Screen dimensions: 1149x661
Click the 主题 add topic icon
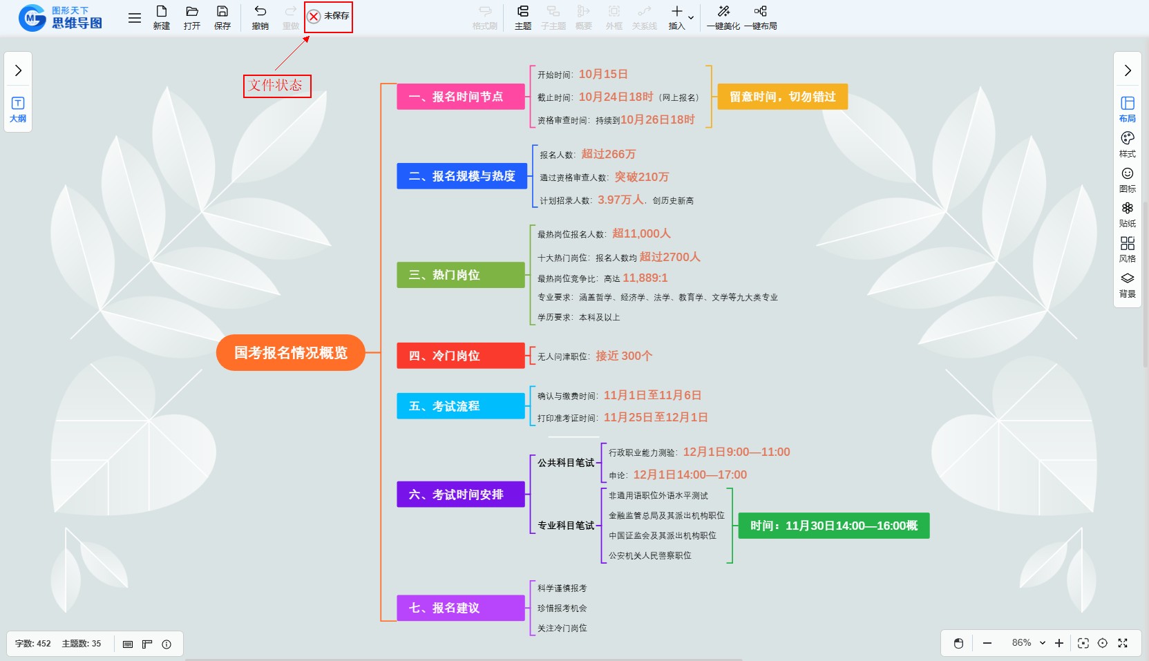[x=522, y=12]
